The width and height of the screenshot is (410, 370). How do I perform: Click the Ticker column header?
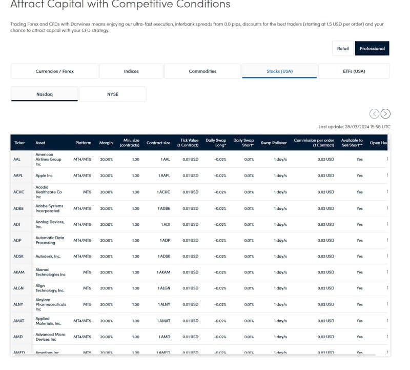click(x=19, y=143)
